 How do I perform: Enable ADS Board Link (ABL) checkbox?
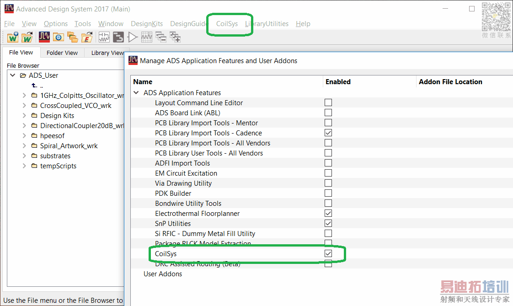click(x=328, y=113)
